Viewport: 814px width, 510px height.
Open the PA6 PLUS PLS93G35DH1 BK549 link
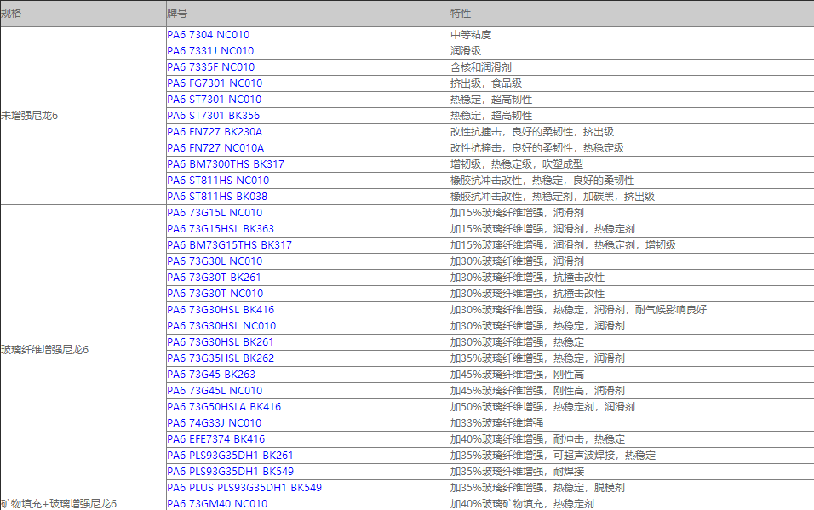pos(244,487)
